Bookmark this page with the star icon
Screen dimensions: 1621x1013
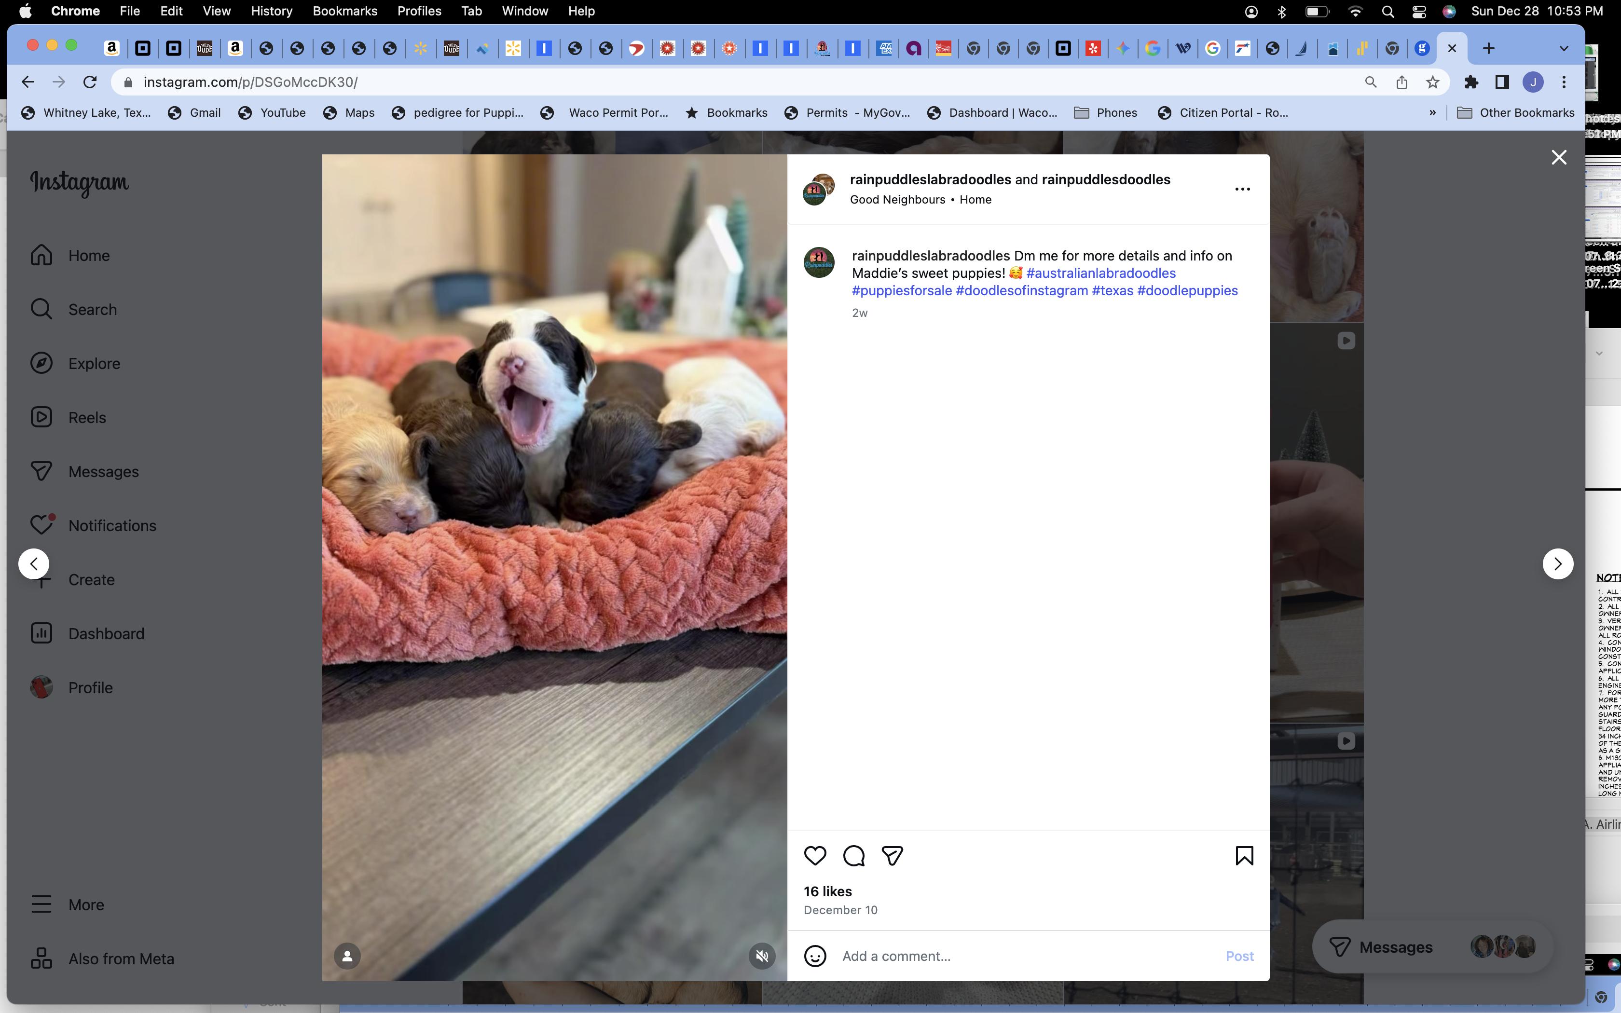(1432, 82)
